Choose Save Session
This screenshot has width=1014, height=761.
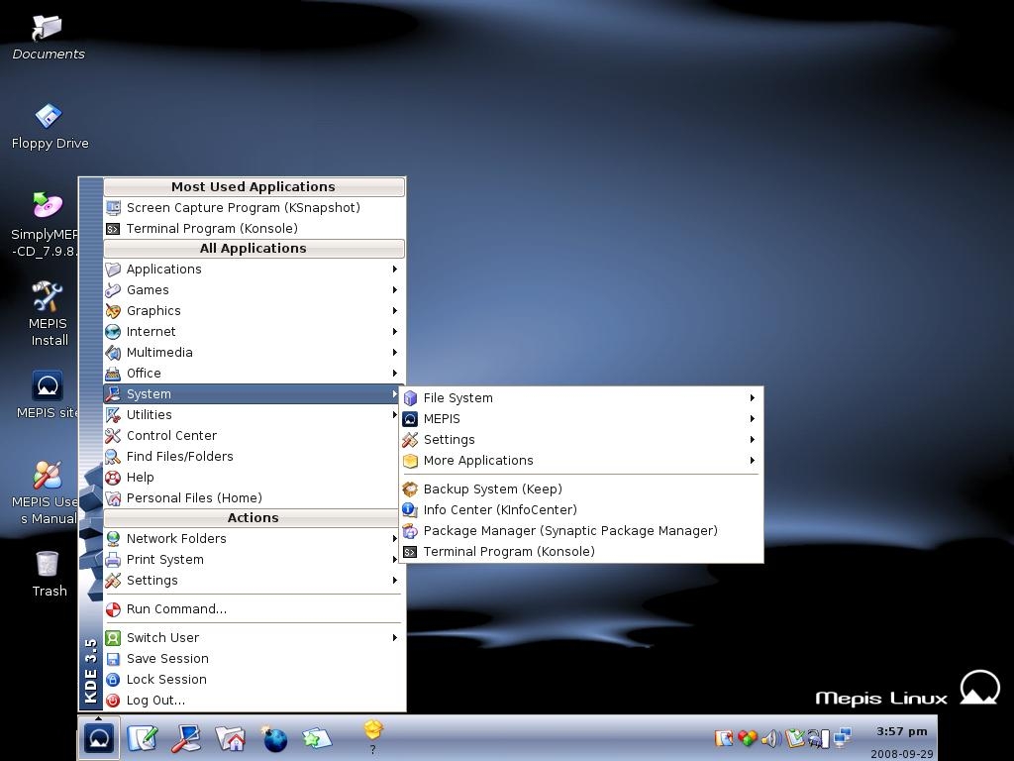point(254,658)
